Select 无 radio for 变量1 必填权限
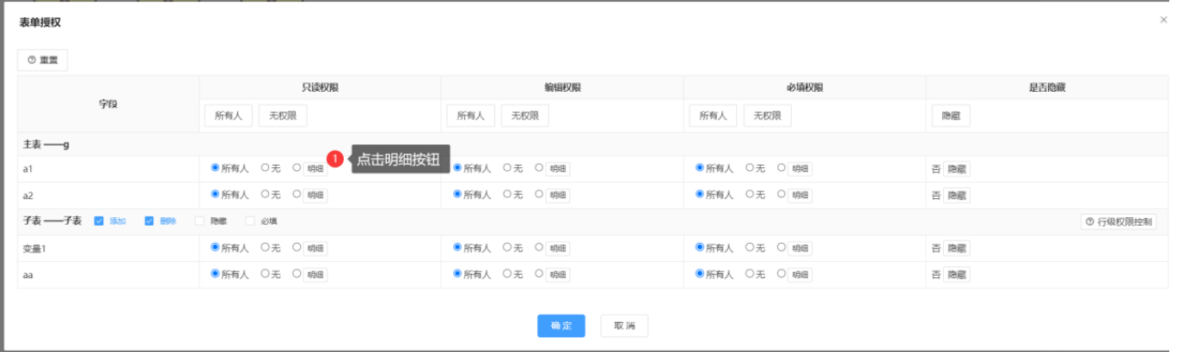1177x352 pixels. pyautogui.click(x=751, y=247)
